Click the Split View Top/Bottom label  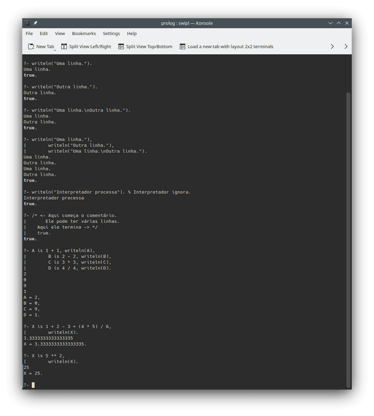coord(149,46)
